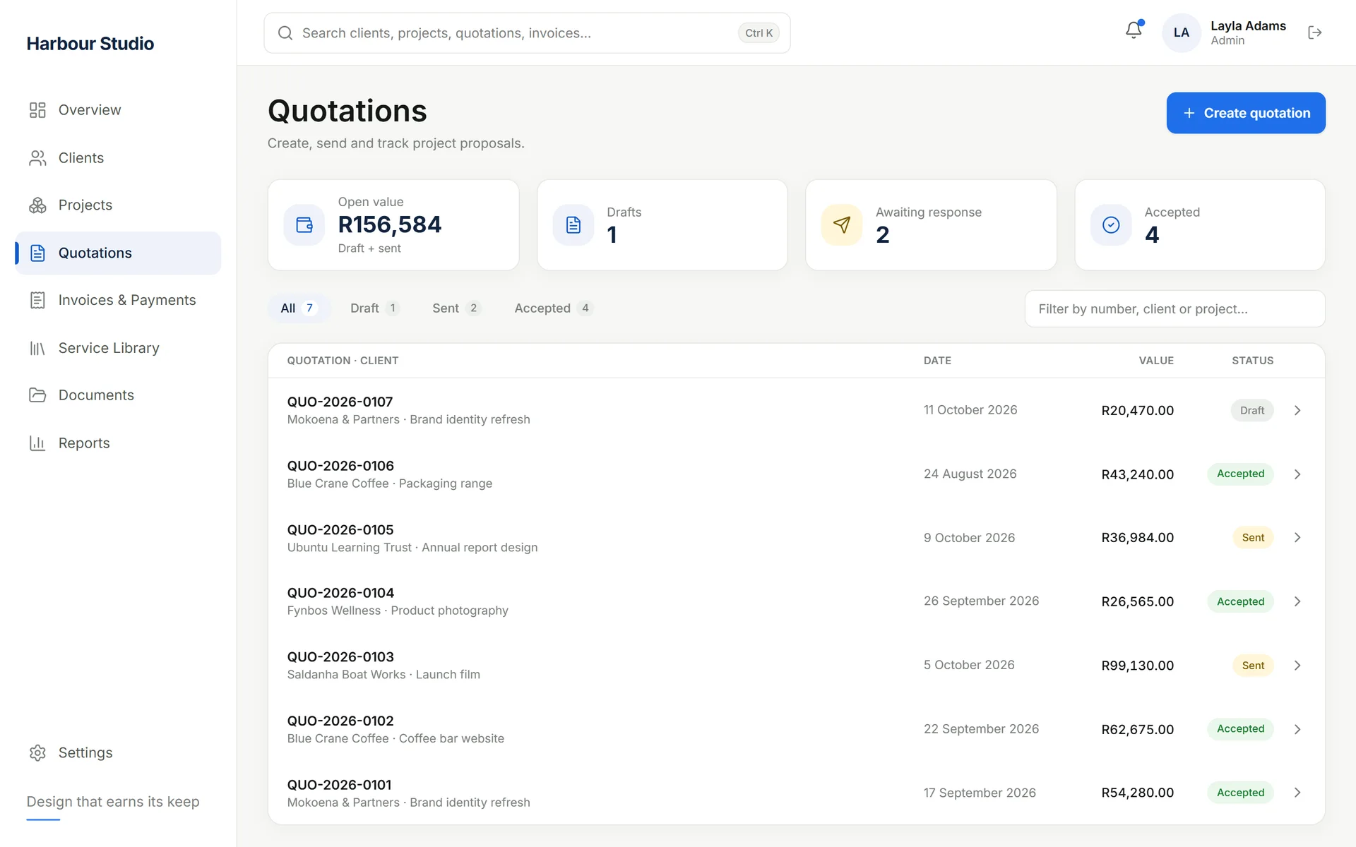Open the Quotations sidebar item
Screen dimensions: 1356x847
[118, 253]
